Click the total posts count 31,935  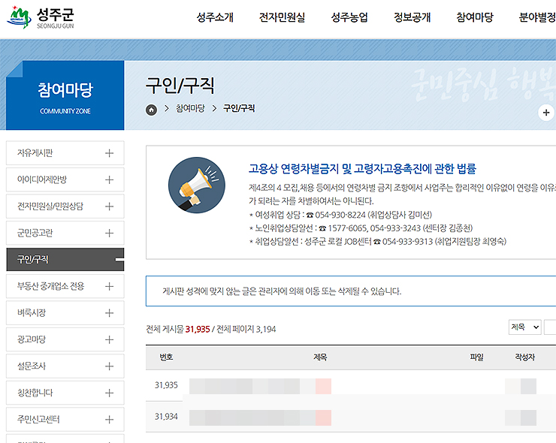click(198, 329)
